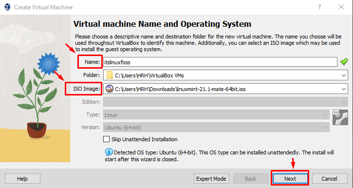Click the green checkmark validity icon
Screen dimensions: 353x188
[344, 62]
